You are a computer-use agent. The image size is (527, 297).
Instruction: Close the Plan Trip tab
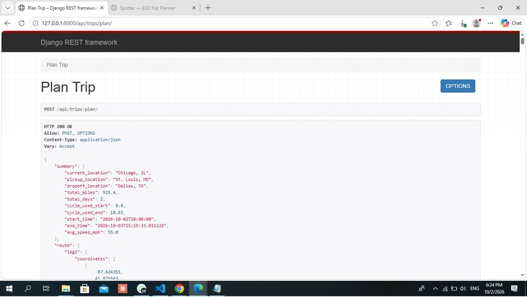pos(102,8)
